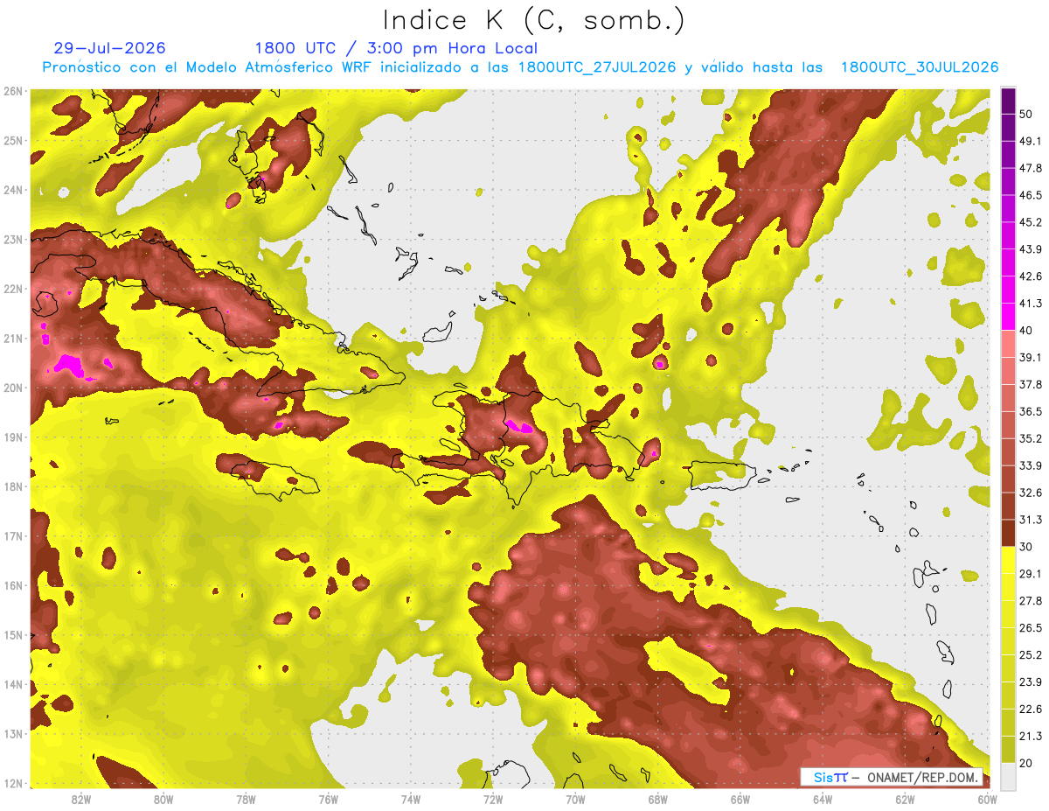Pick the olive swatch between 20 and 21.3
Screen dimensions: 1049x811
pos(1008,750)
